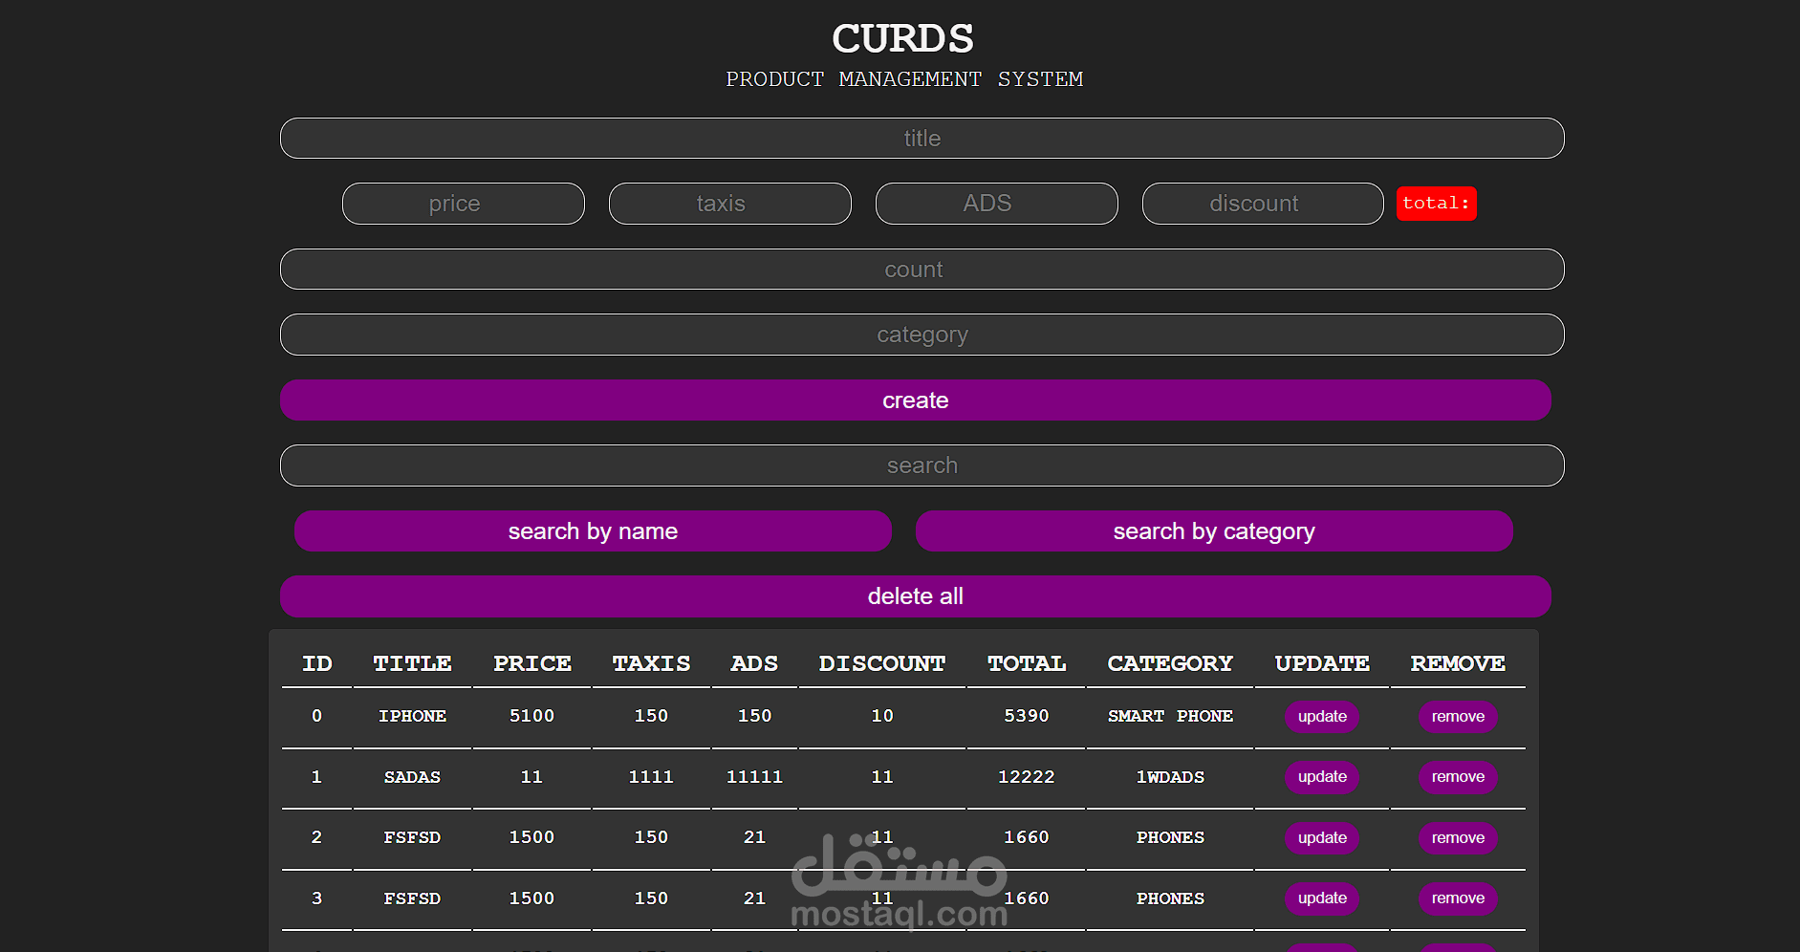Remove the SADAS product row

(x=1457, y=777)
